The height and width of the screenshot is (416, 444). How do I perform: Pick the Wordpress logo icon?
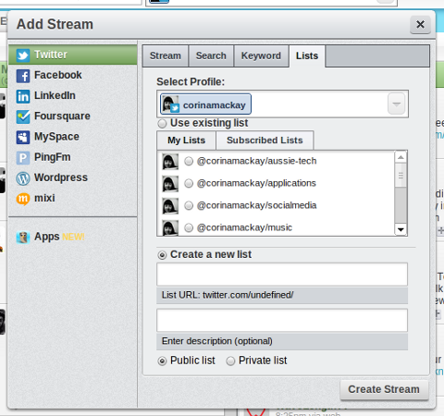click(23, 178)
